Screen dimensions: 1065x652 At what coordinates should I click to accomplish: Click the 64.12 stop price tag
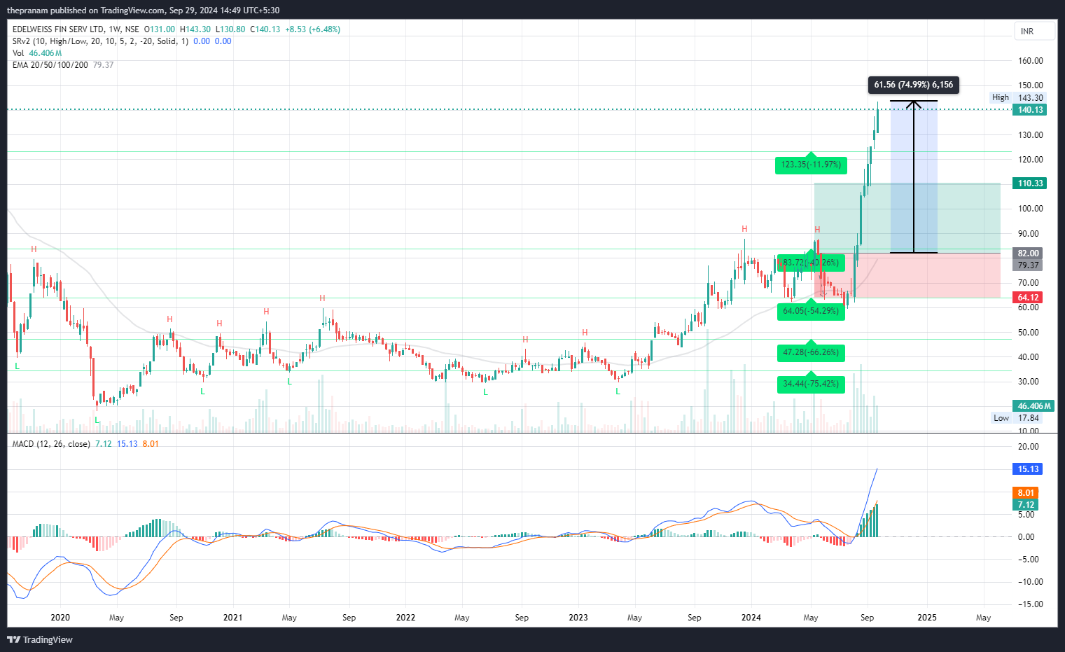pos(1028,298)
